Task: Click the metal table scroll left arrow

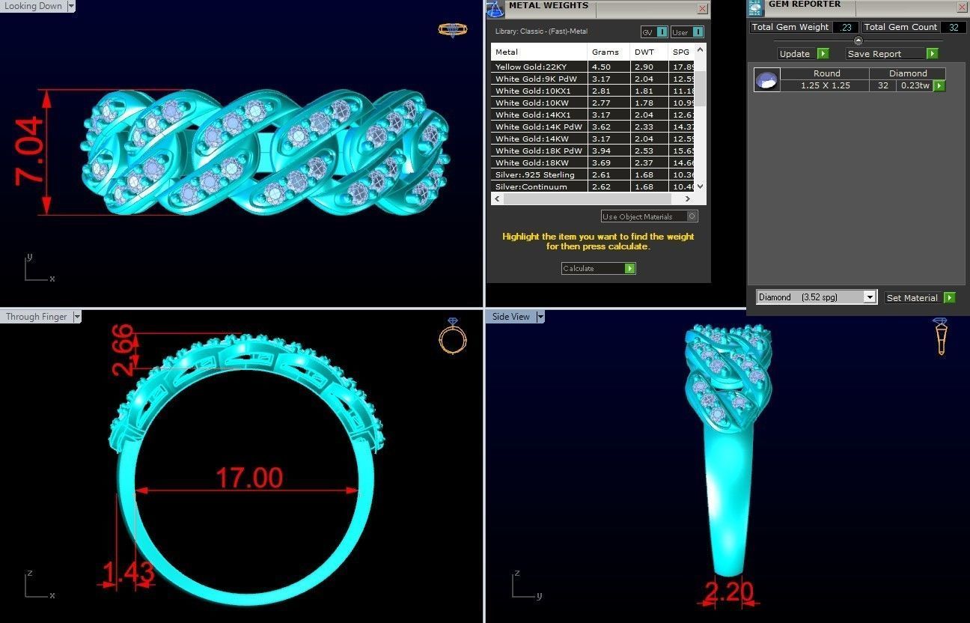Action: pos(496,199)
